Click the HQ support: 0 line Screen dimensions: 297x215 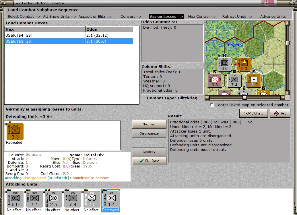pyautogui.click(x=156, y=86)
